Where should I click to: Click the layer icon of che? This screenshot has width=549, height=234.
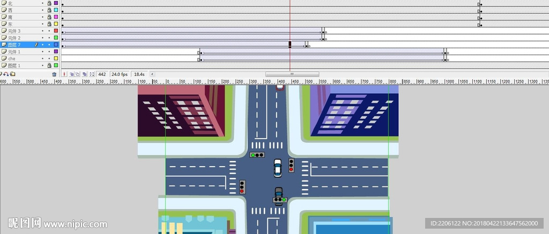pyautogui.click(x=4, y=58)
